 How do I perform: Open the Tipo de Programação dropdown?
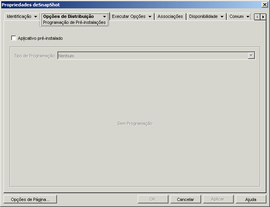[251, 56]
